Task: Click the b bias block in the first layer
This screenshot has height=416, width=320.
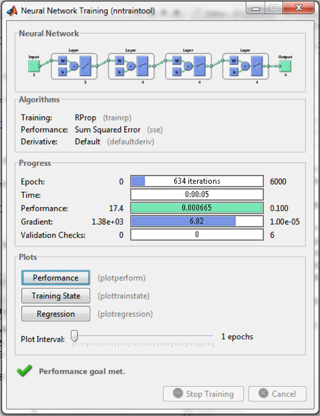Action: click(62, 72)
